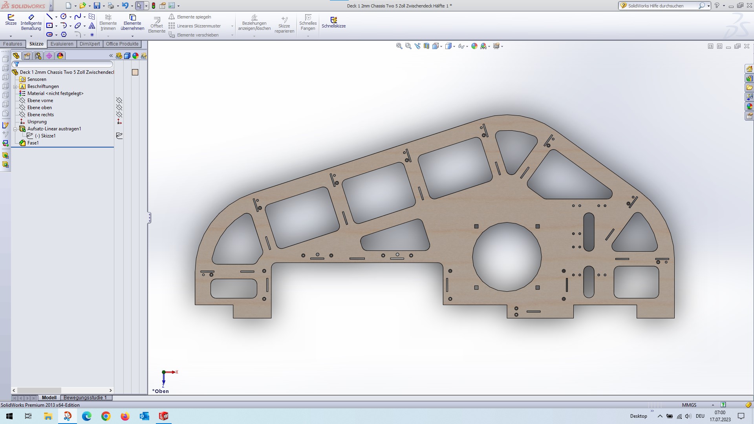Open the Save button dropdown arrow
Viewport: 754px width, 424px height.
click(x=104, y=6)
